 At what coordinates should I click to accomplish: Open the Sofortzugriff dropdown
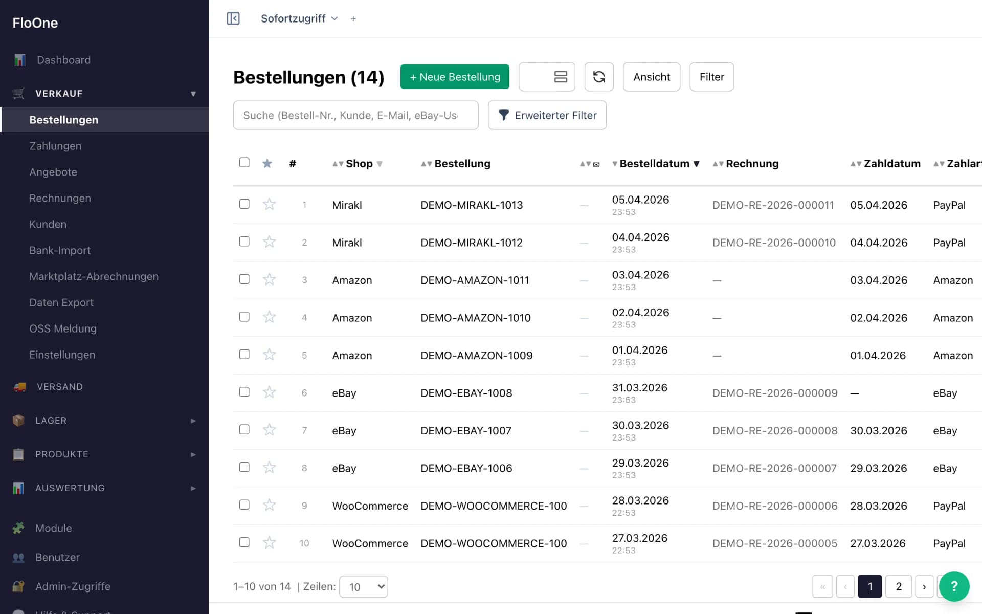pos(299,18)
